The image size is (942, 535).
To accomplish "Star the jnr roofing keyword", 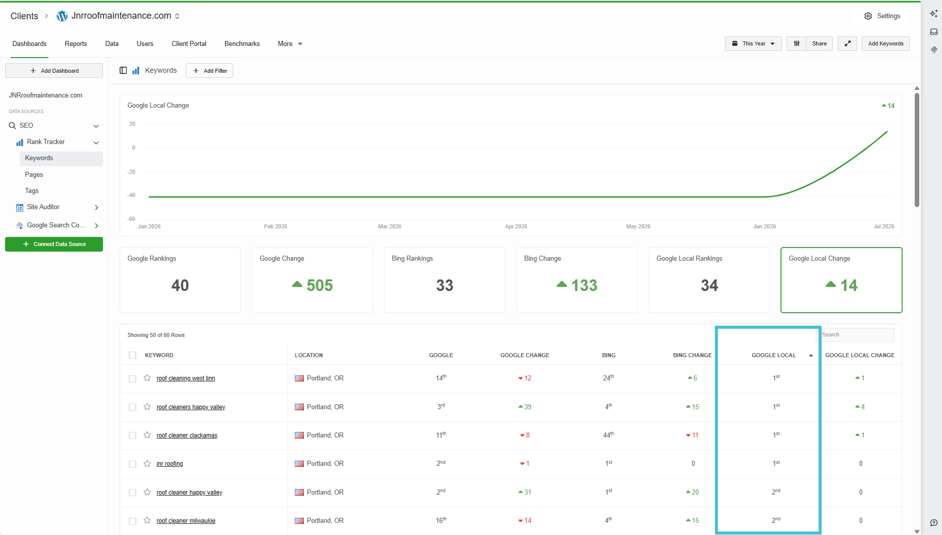I will (x=147, y=463).
